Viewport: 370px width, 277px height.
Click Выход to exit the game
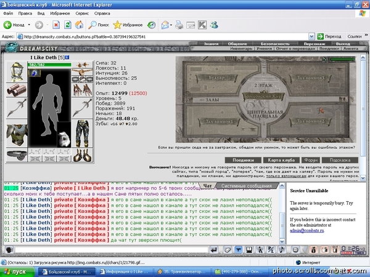343,44
